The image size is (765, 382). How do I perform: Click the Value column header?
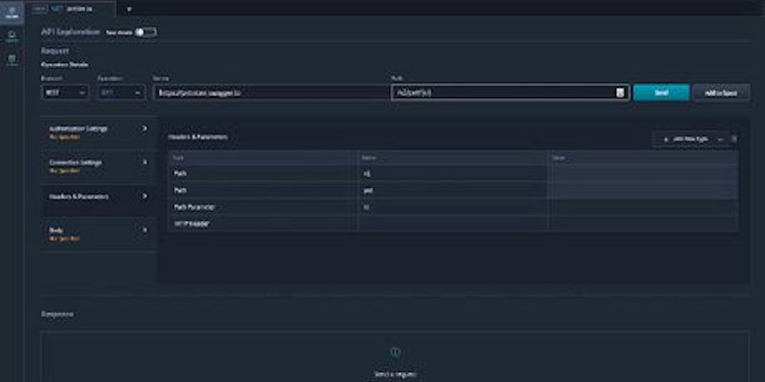click(x=643, y=158)
